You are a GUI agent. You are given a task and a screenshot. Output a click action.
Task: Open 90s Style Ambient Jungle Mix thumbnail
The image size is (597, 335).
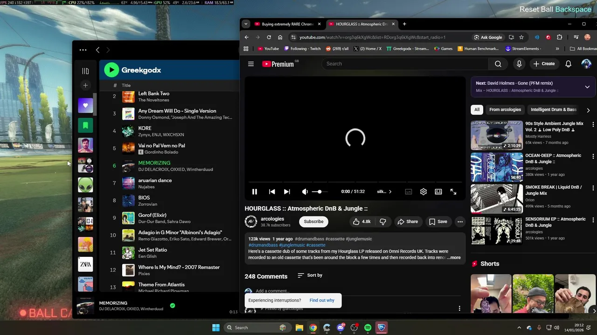(x=497, y=135)
